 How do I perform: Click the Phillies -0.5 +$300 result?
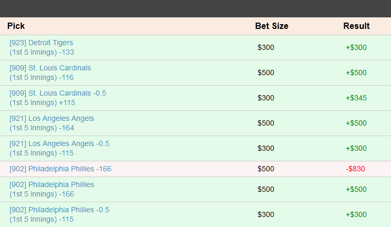(356, 214)
